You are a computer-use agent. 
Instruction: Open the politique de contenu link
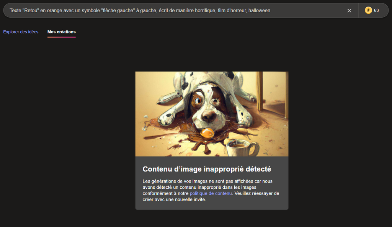pyautogui.click(x=211, y=193)
